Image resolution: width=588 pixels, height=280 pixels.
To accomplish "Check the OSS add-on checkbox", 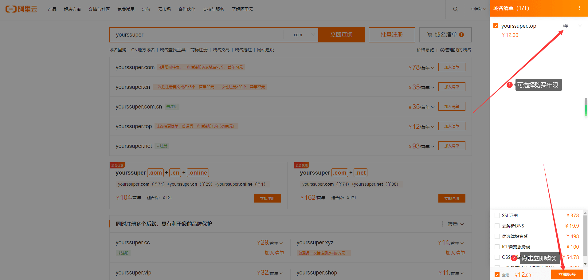I will coord(497,257).
